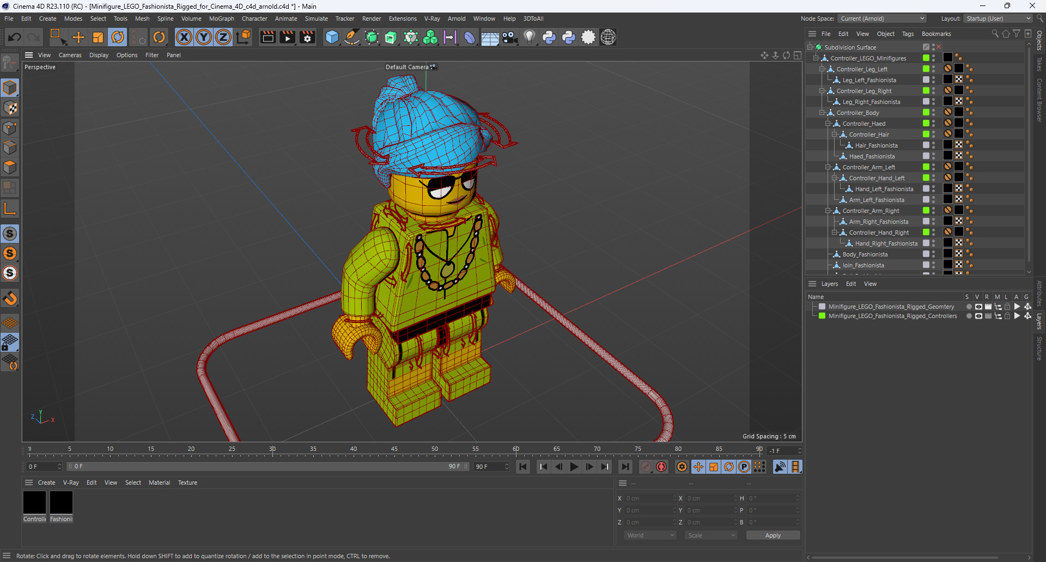
Task: Open the Spline pen tool
Action: (x=352, y=37)
